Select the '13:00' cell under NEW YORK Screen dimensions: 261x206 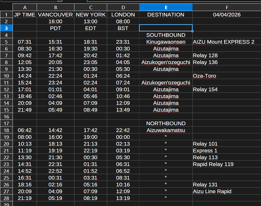point(91,21)
